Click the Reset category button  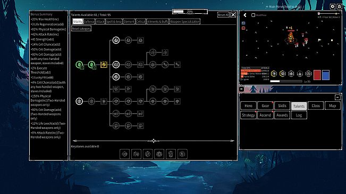81,29
